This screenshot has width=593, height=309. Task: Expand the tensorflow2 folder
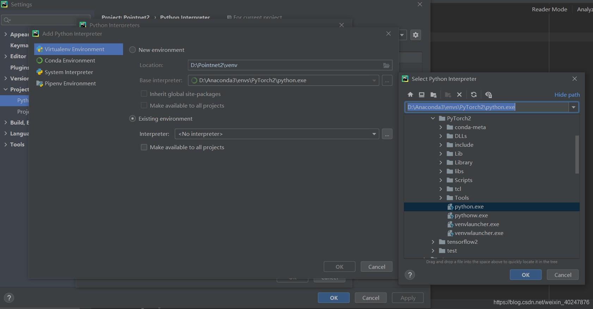coord(433,242)
